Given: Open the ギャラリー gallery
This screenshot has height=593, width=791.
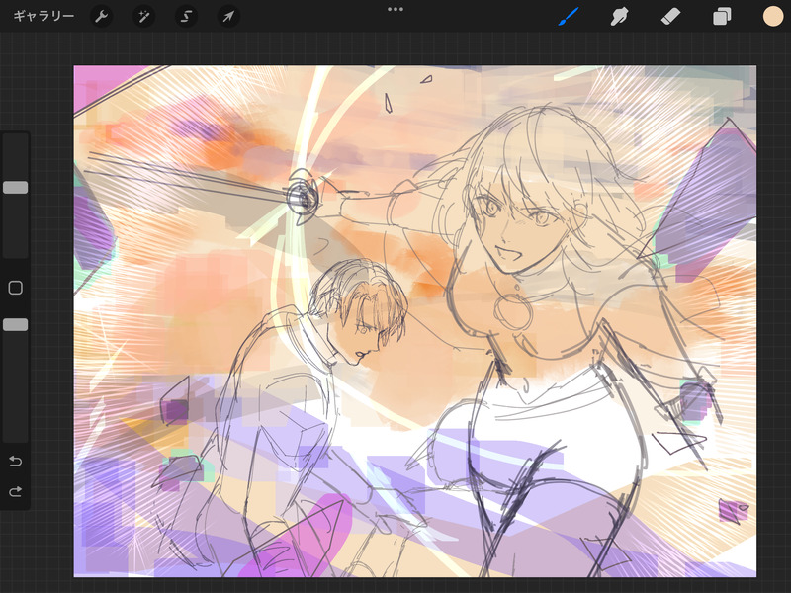Looking at the screenshot, I should (44, 16).
